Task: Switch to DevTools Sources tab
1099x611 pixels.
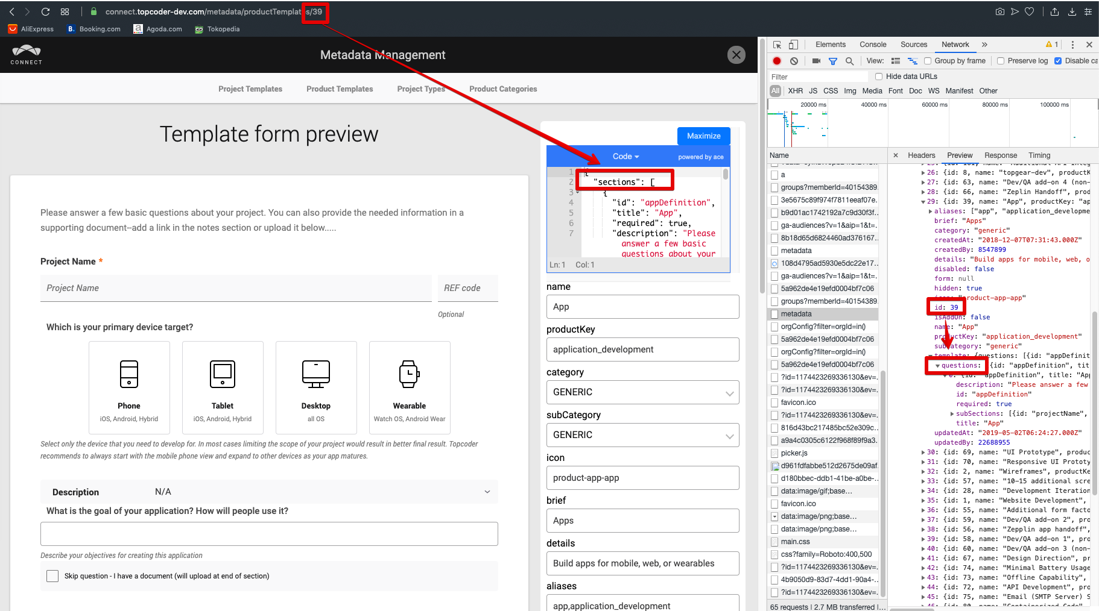Action: click(914, 45)
